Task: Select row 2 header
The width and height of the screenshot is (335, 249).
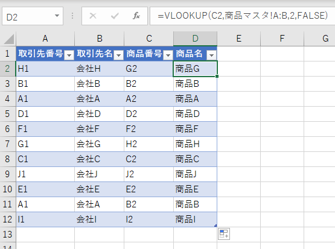Action: [x=8, y=69]
